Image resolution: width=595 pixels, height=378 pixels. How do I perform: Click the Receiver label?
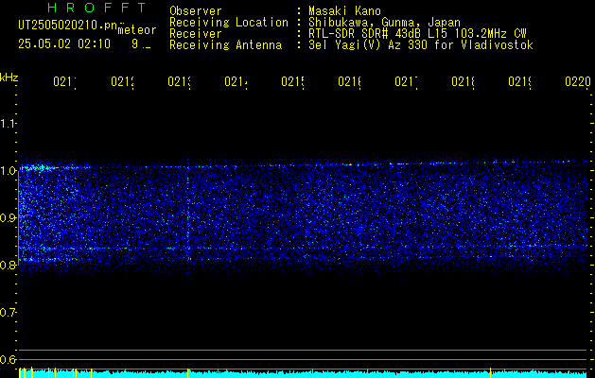pyautogui.click(x=196, y=34)
